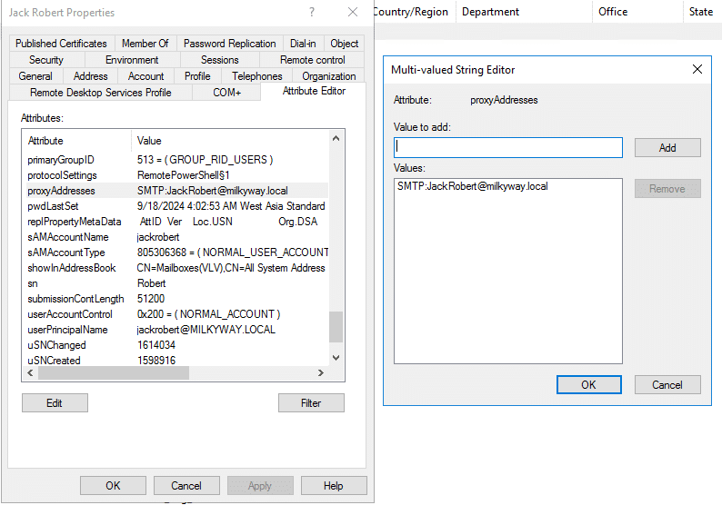This screenshot has width=722, height=505.
Task: Switch to the Member Of tab
Action: [145, 44]
